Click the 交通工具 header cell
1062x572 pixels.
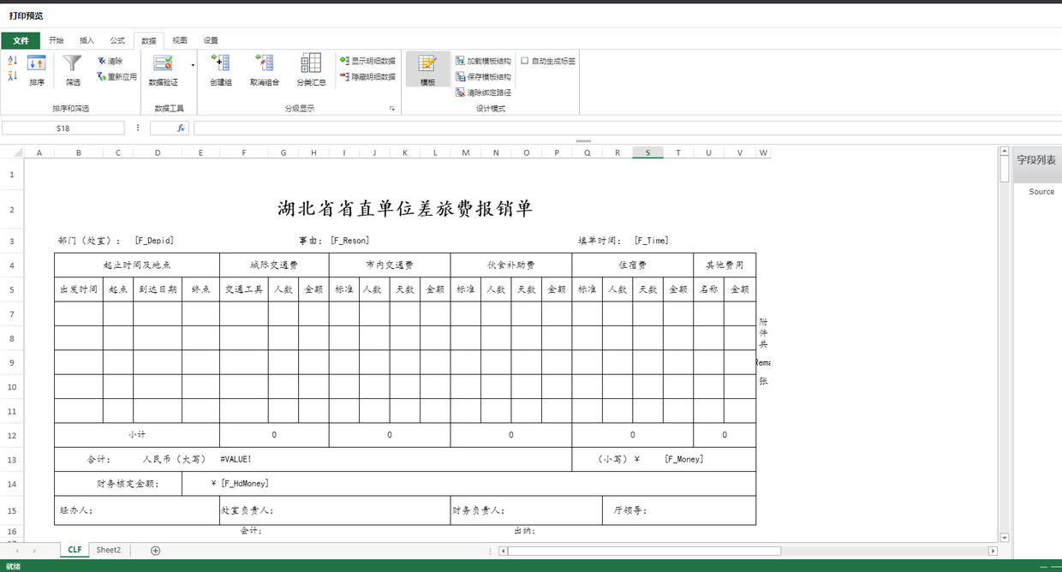pyautogui.click(x=244, y=289)
